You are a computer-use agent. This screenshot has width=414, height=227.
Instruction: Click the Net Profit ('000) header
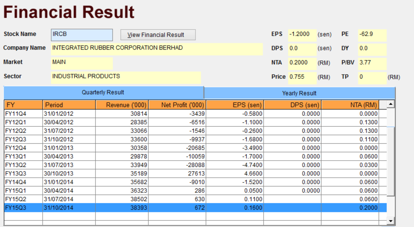pyautogui.click(x=177, y=105)
